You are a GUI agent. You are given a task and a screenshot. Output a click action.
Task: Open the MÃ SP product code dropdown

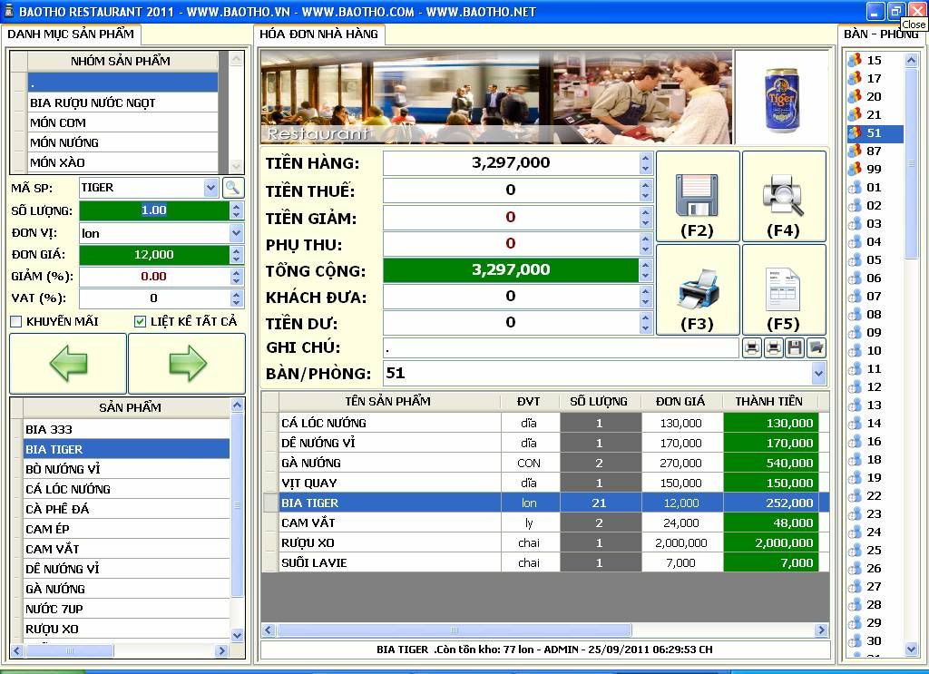(211, 188)
